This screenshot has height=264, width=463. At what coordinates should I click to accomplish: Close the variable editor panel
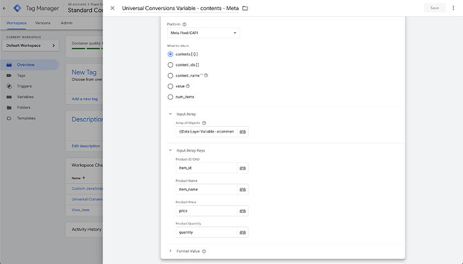[112, 8]
